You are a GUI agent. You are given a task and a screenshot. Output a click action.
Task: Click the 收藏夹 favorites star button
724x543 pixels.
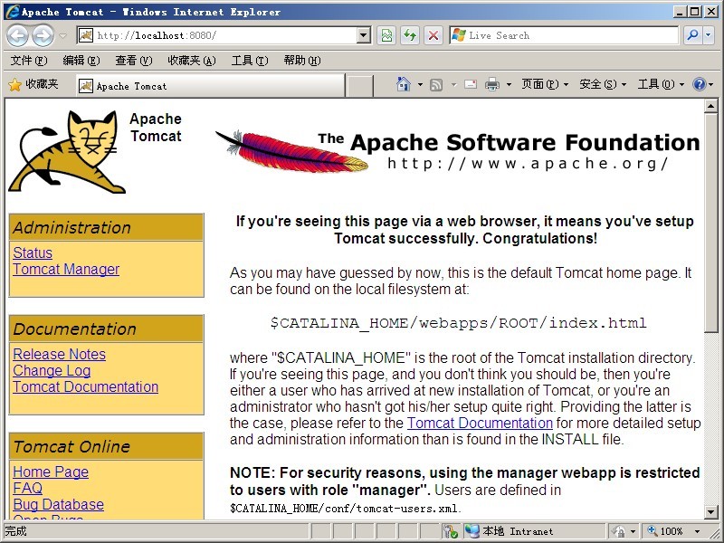33,84
